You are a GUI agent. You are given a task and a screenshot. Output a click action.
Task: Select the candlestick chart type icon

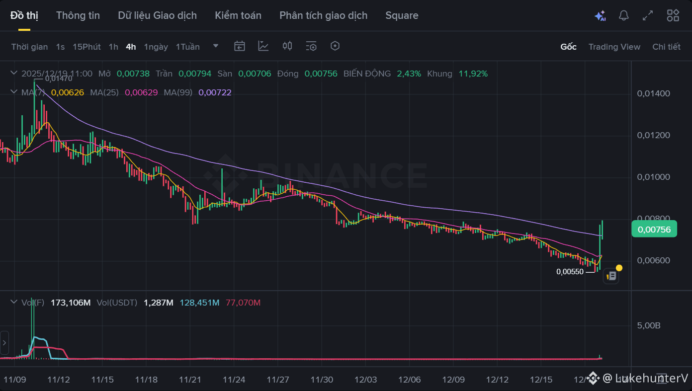(x=287, y=46)
